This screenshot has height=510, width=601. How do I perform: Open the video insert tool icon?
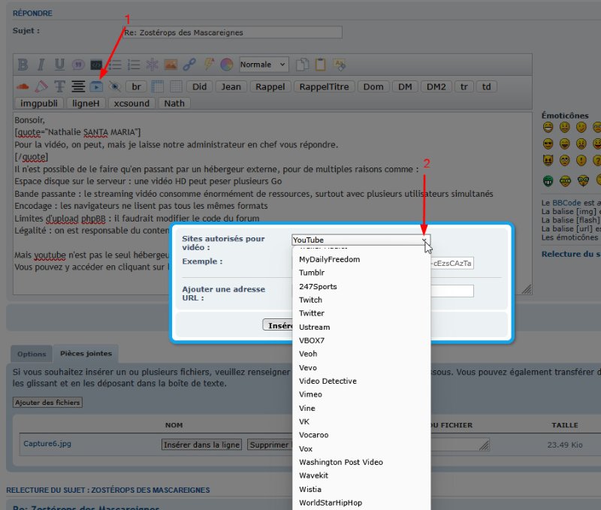[x=96, y=86]
